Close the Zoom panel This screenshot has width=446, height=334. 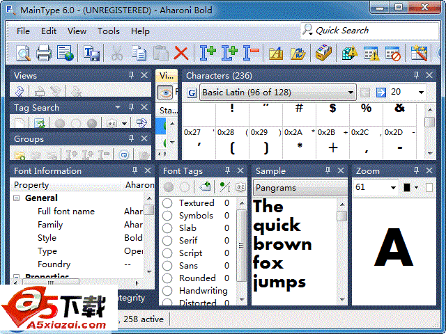tap(429, 170)
